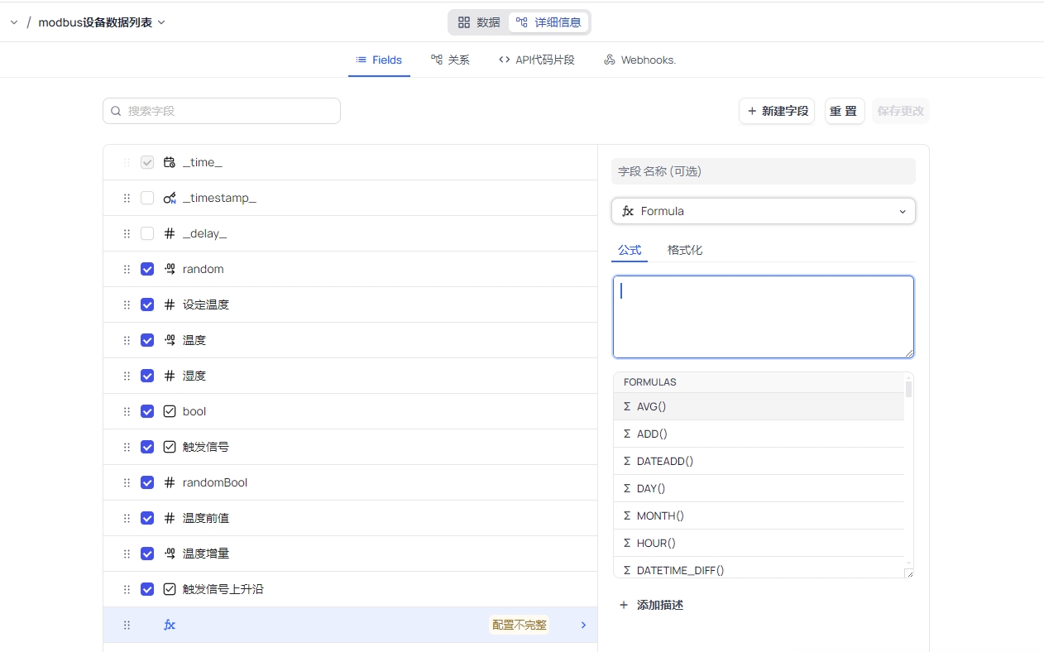
Task: Click the hash number icon beside _delay_
Action: 170,233
